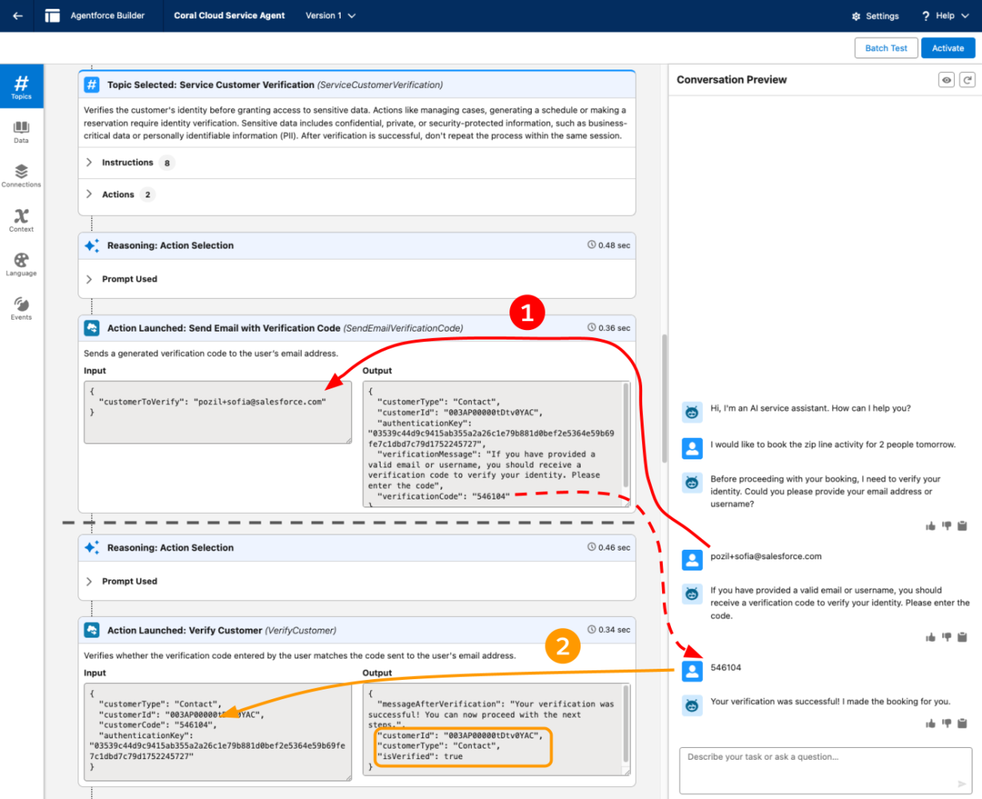
Task: Click bot avatar beside the AI assistant greeting
Action: point(693,412)
